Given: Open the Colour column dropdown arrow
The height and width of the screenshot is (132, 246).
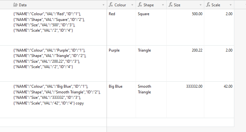Looking at the screenshot, I should point(132,5).
